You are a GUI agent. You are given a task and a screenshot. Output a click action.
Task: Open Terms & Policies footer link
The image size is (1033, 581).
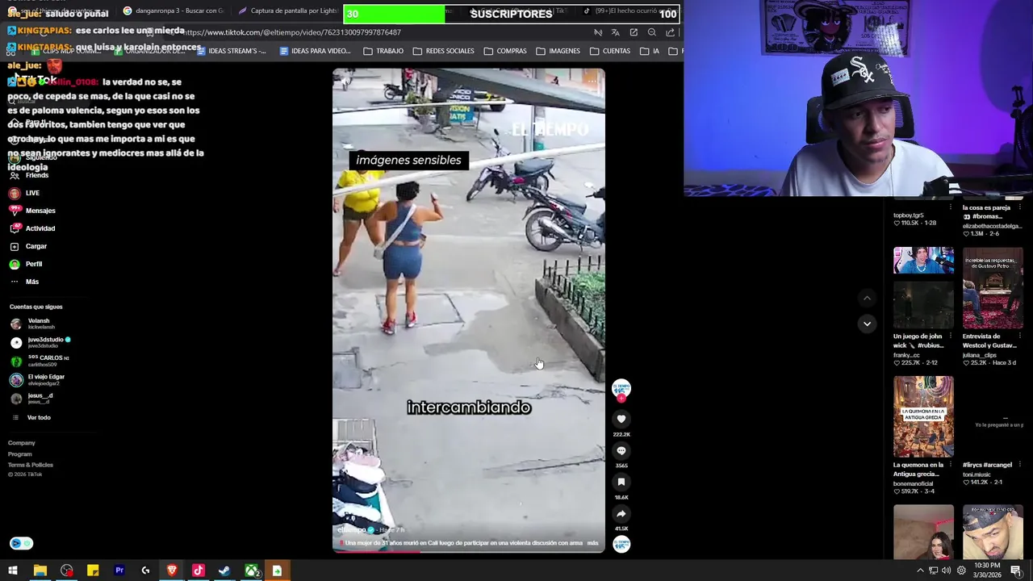pyautogui.click(x=31, y=465)
